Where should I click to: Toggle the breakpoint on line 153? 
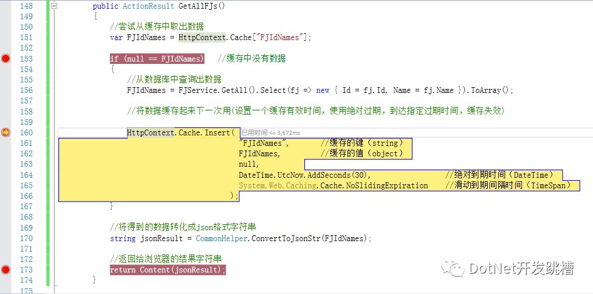pos(6,59)
